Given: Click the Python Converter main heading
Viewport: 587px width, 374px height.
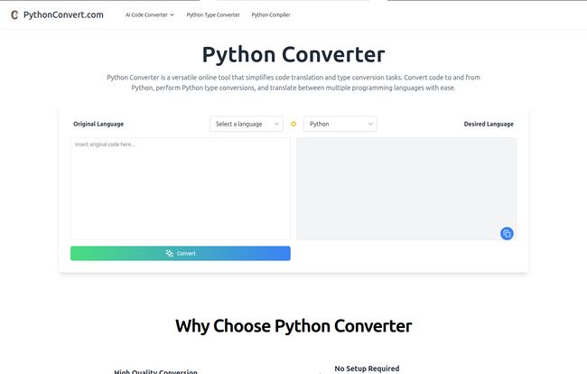Looking at the screenshot, I should 293,55.
